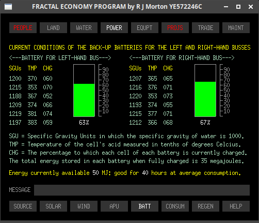Select left battery charge value 052
Screen dimensions: 259x223
[x=47, y=96]
